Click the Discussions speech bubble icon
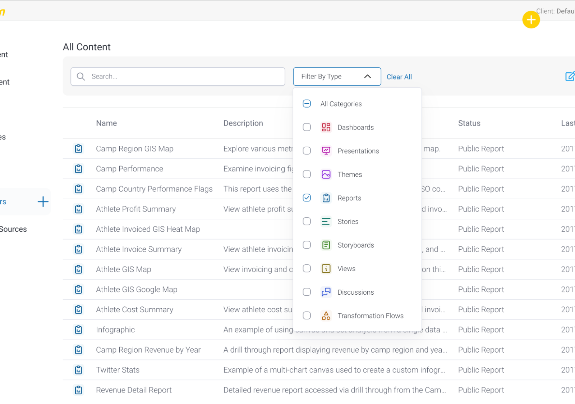The width and height of the screenshot is (575, 404). click(x=326, y=292)
